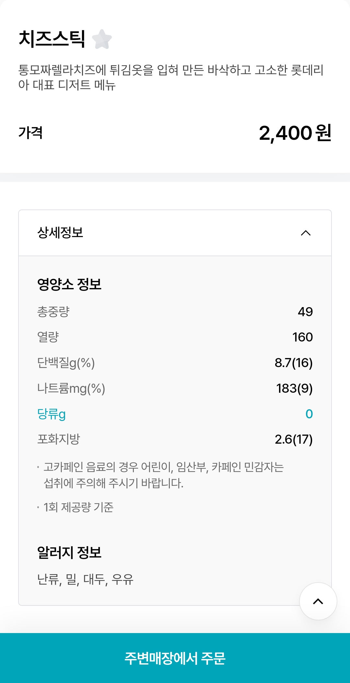Collapse the 상세정보 section chevron
Image resolution: width=350 pixels, height=683 pixels.
(306, 233)
